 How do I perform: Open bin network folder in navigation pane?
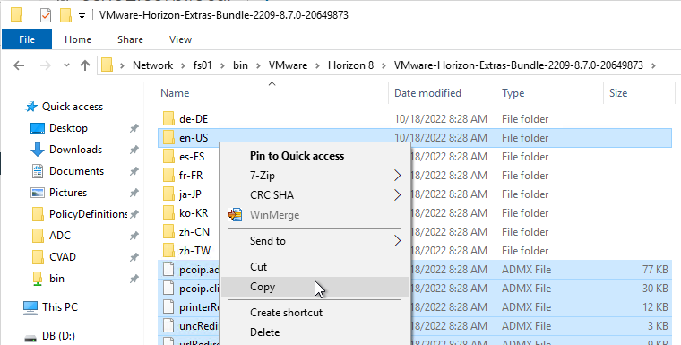tap(56, 279)
